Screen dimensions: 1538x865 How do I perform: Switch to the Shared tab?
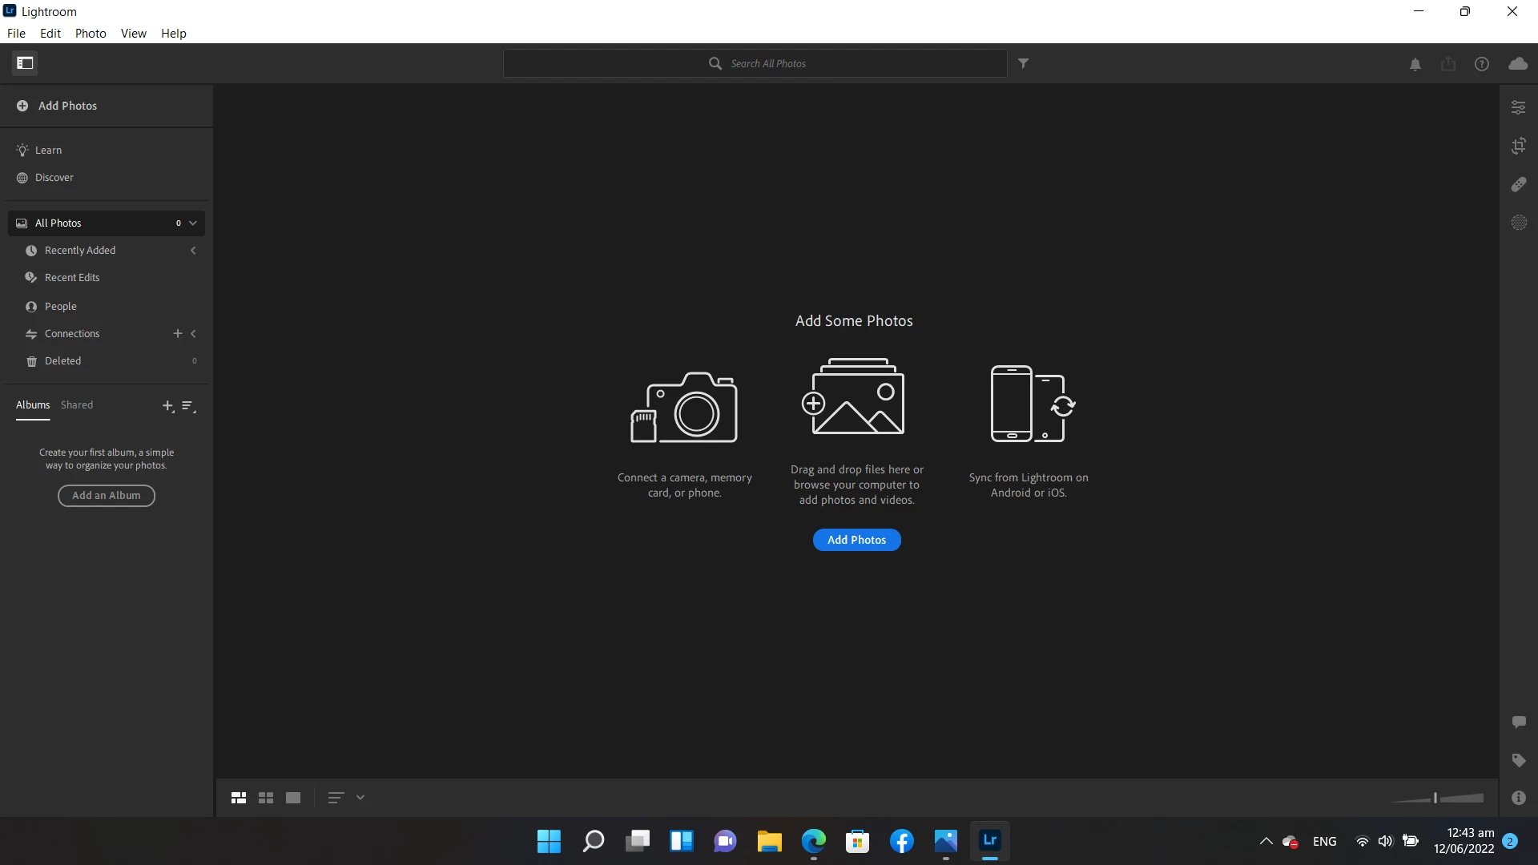tap(77, 405)
